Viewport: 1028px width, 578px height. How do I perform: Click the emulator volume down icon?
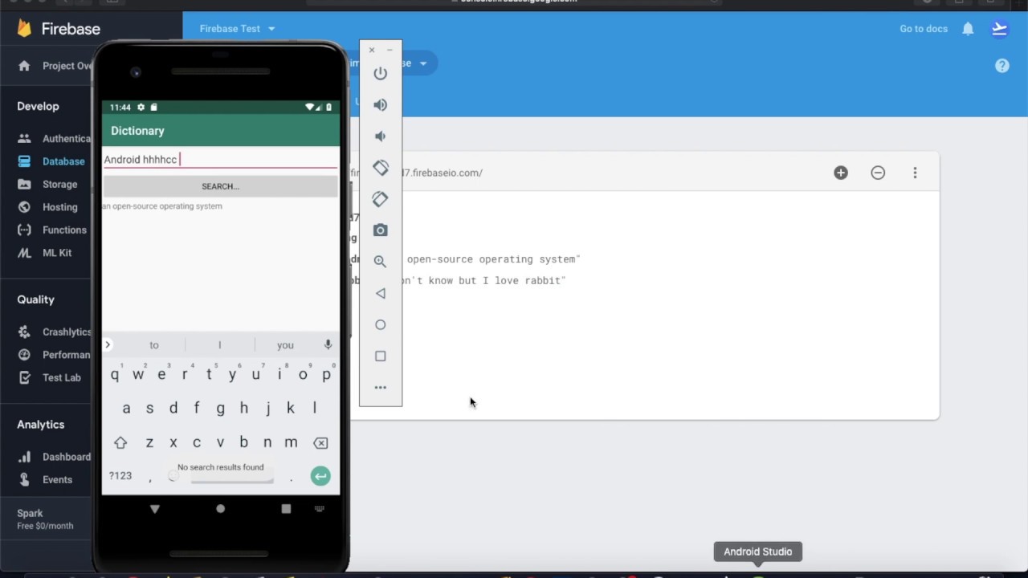(381, 136)
